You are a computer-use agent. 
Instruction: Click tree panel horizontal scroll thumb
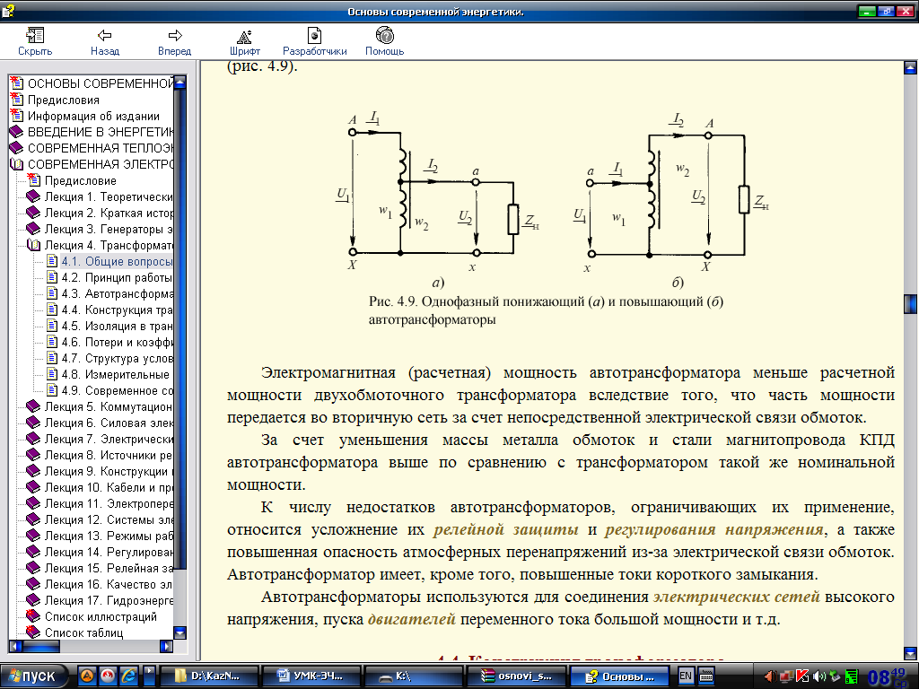[x=41, y=646]
